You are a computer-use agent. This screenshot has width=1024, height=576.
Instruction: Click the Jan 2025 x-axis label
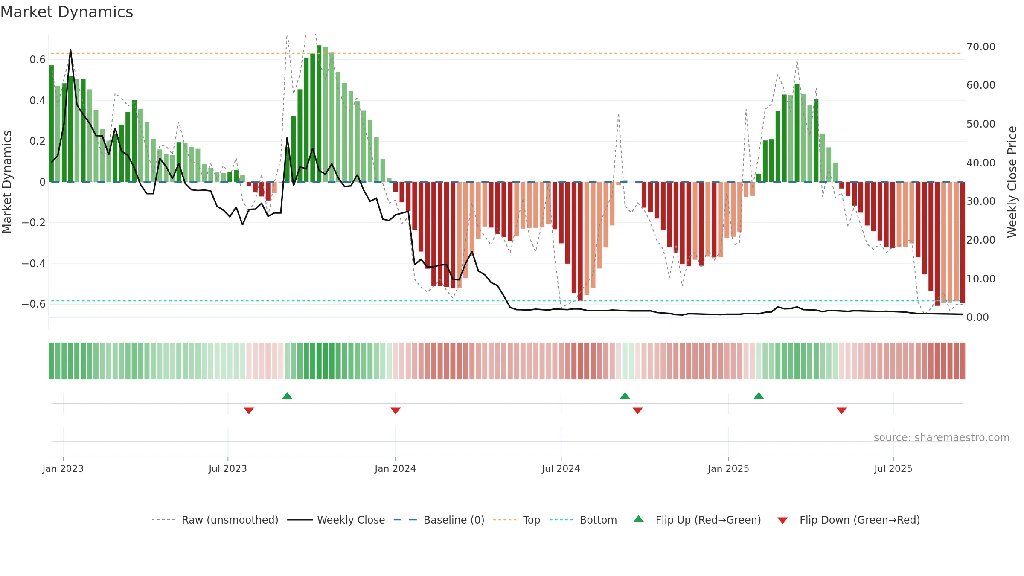tap(729, 468)
